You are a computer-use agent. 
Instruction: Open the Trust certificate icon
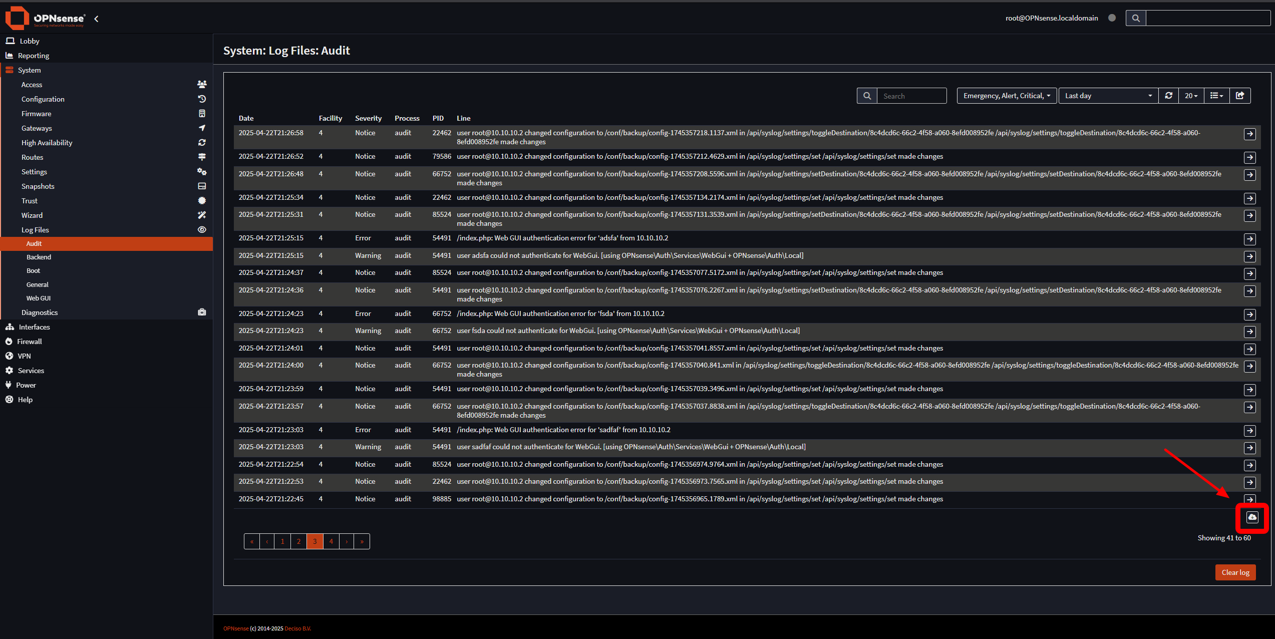coord(202,200)
